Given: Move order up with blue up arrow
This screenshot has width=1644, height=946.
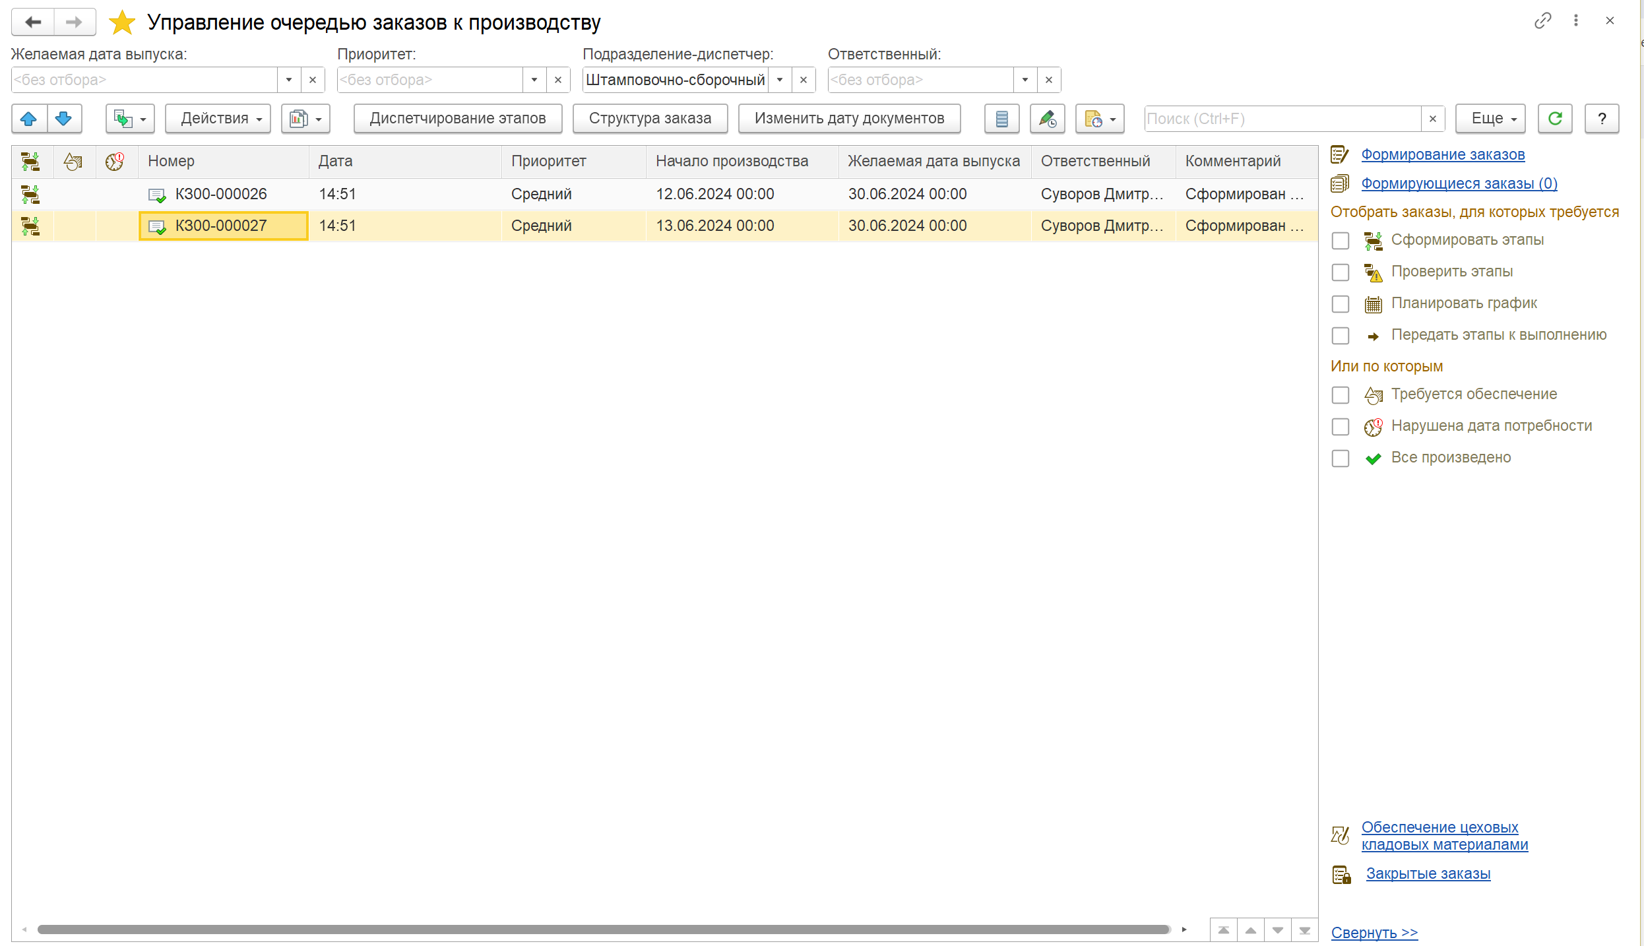Looking at the screenshot, I should pyautogui.click(x=29, y=119).
